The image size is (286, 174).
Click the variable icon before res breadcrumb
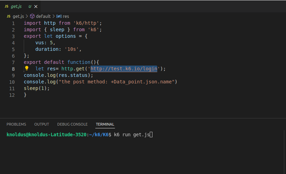click(x=59, y=16)
